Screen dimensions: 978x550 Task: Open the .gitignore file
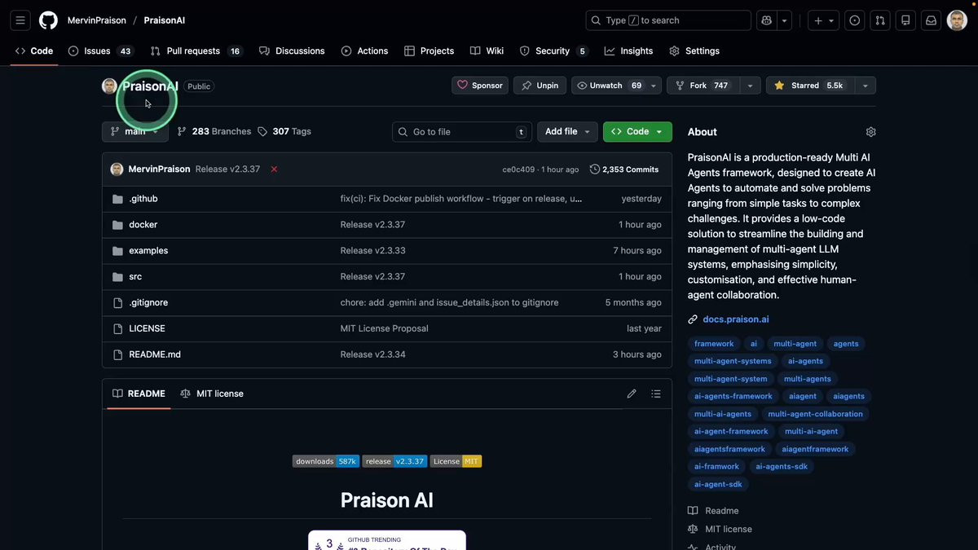[x=148, y=303]
